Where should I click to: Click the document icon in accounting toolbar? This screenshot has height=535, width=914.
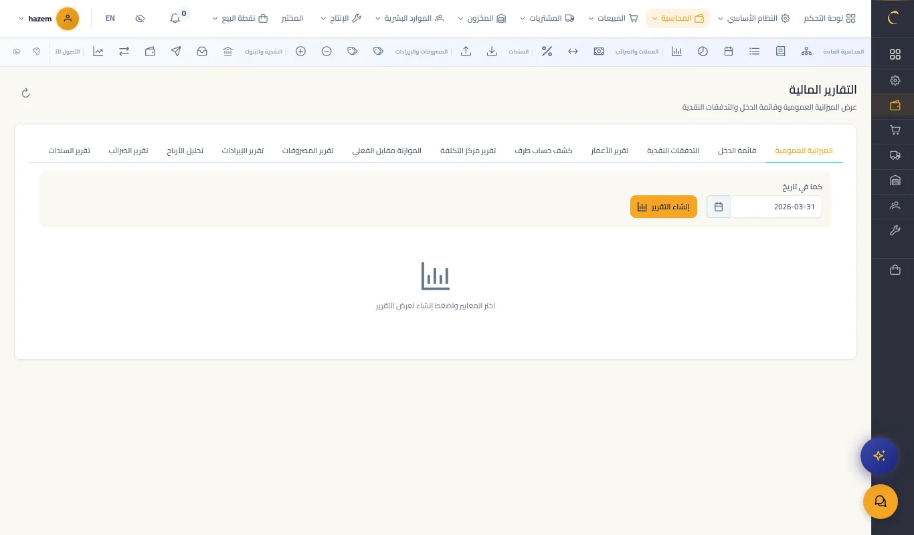click(781, 51)
